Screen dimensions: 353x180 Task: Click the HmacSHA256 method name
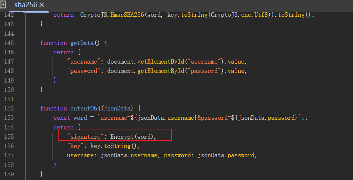(x=127, y=15)
